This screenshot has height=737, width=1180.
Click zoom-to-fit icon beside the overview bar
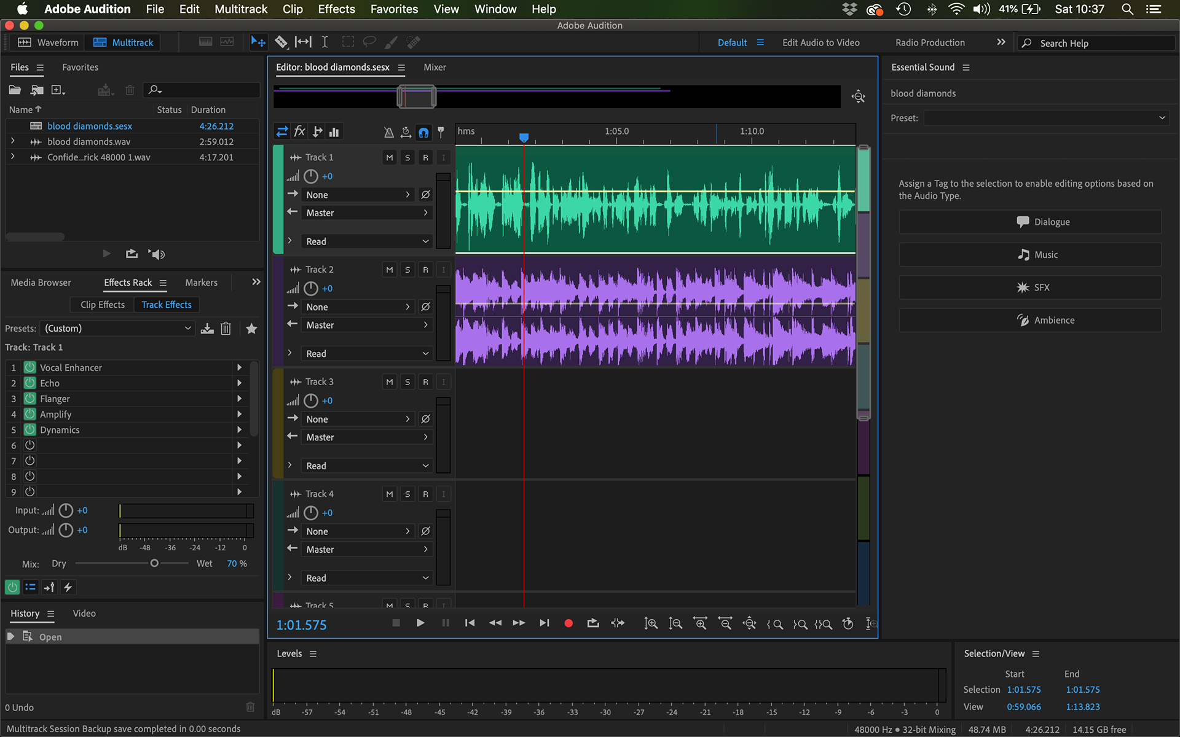pyautogui.click(x=859, y=96)
